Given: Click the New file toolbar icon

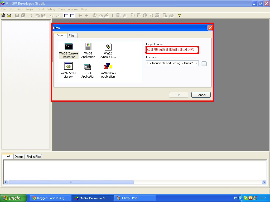Looking at the screenshot, I should point(3,16).
